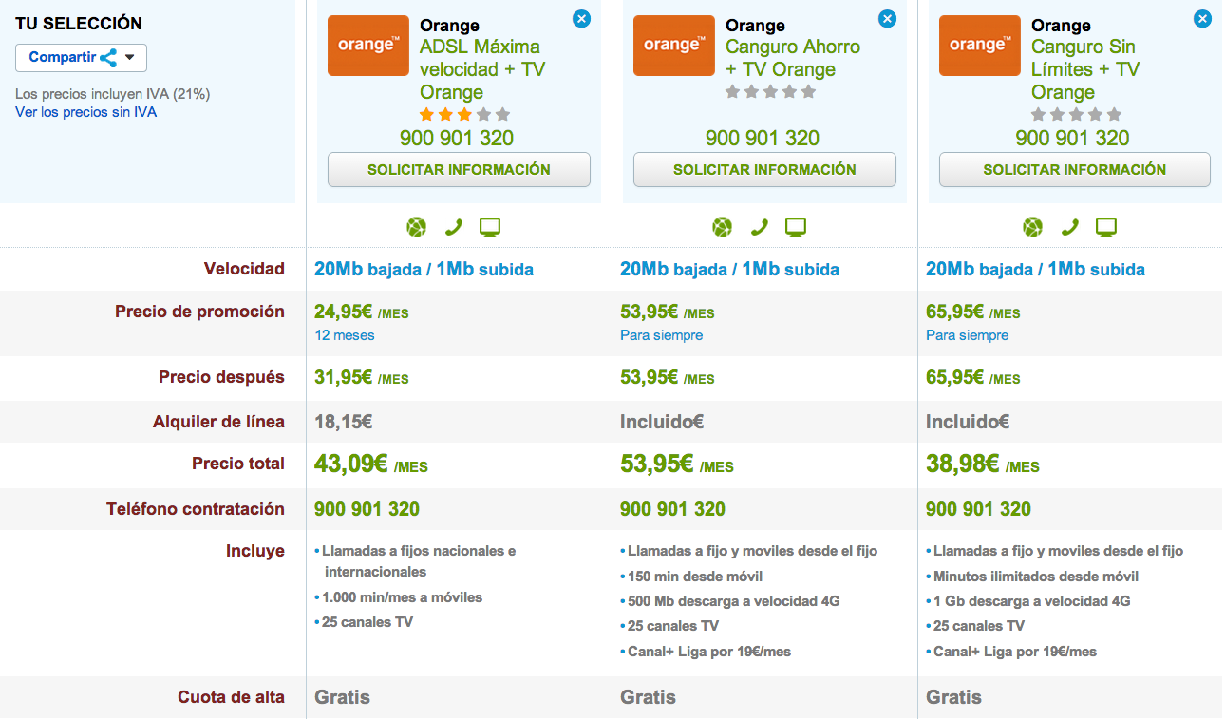Click internet globe icon under Canguro Ahorro plan
This screenshot has width=1225, height=719.
pos(723,227)
